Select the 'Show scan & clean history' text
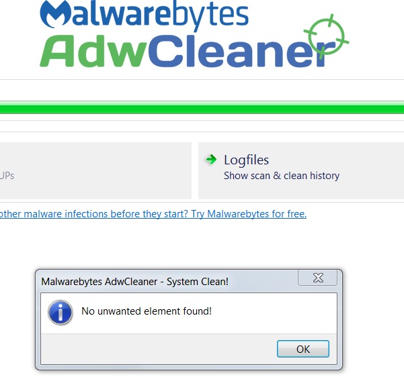404x381 pixels. click(x=282, y=176)
